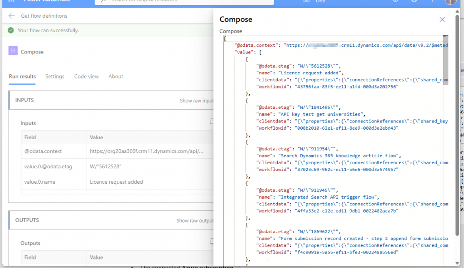
Task: Click the user profile avatar
Action: click(x=450, y=2)
